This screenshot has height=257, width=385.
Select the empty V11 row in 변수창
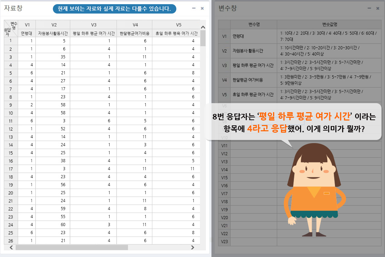[300, 146]
